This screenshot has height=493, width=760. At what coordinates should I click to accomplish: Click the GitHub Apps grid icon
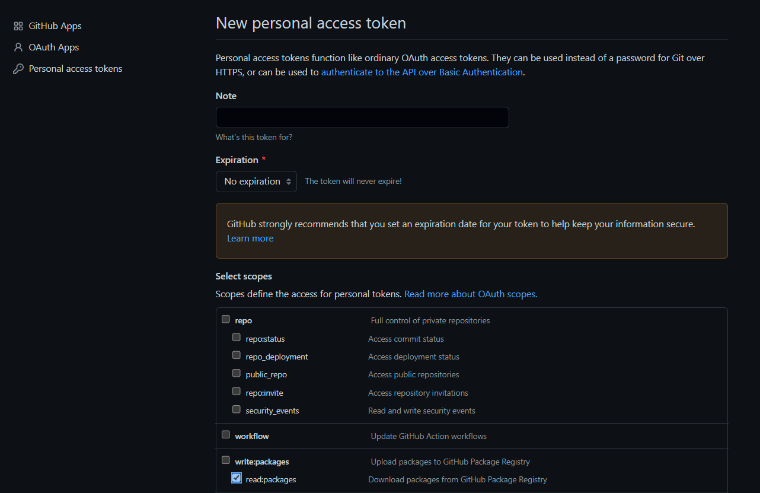coord(18,26)
